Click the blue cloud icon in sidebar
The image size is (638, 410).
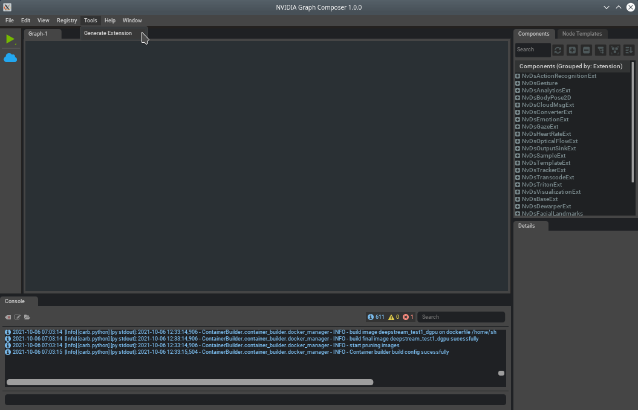[x=10, y=58]
